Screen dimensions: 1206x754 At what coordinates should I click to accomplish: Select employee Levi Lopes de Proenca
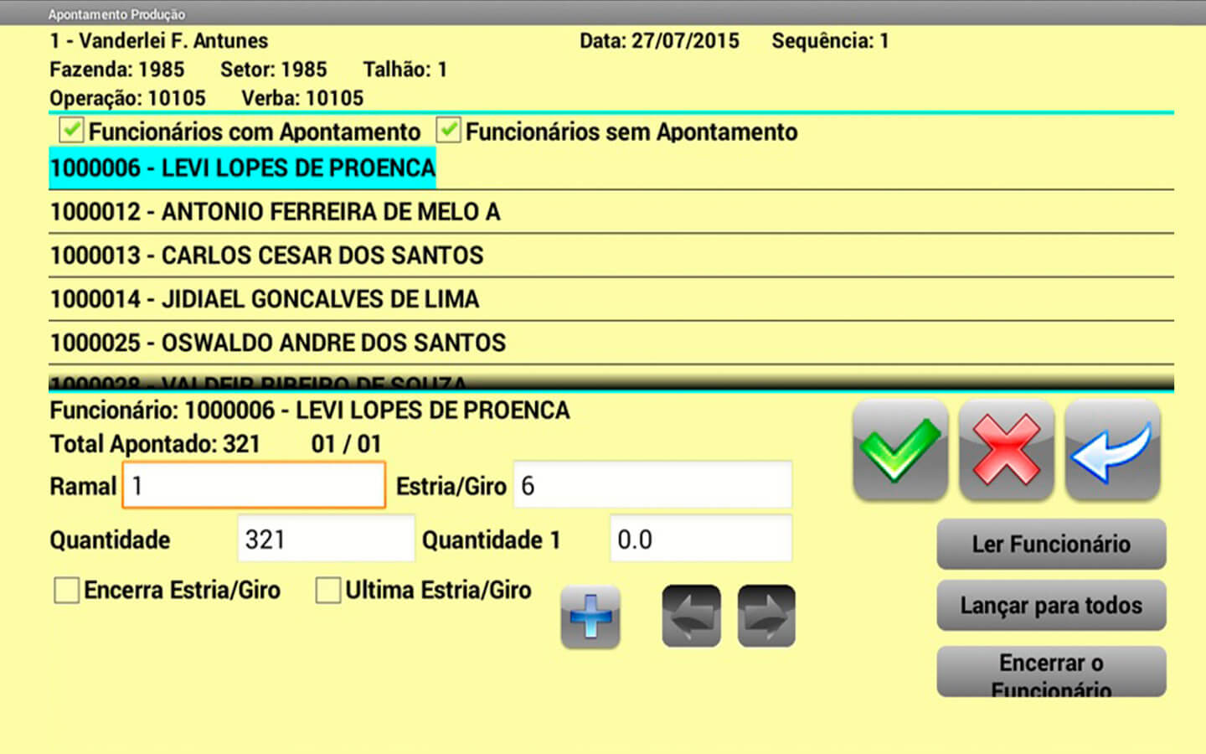click(x=243, y=168)
